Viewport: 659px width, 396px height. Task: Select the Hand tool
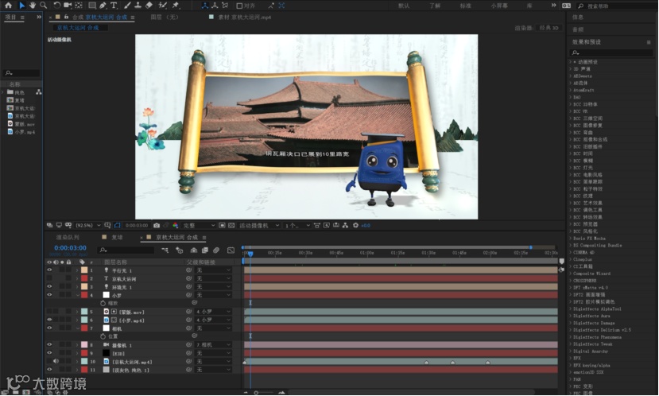tap(33, 6)
